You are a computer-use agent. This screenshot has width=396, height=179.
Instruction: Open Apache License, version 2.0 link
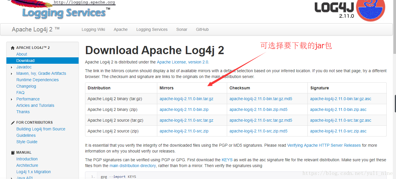[x=183, y=62]
